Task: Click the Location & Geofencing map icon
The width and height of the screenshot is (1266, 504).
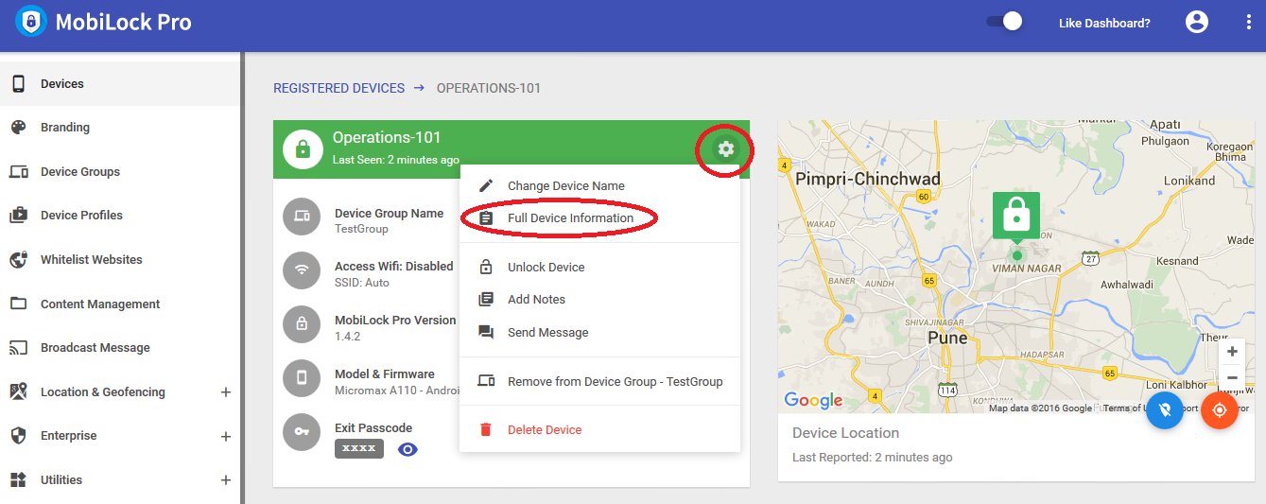Action: [18, 391]
